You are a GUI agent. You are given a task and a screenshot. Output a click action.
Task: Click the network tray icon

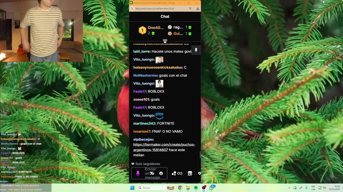click(320, 188)
